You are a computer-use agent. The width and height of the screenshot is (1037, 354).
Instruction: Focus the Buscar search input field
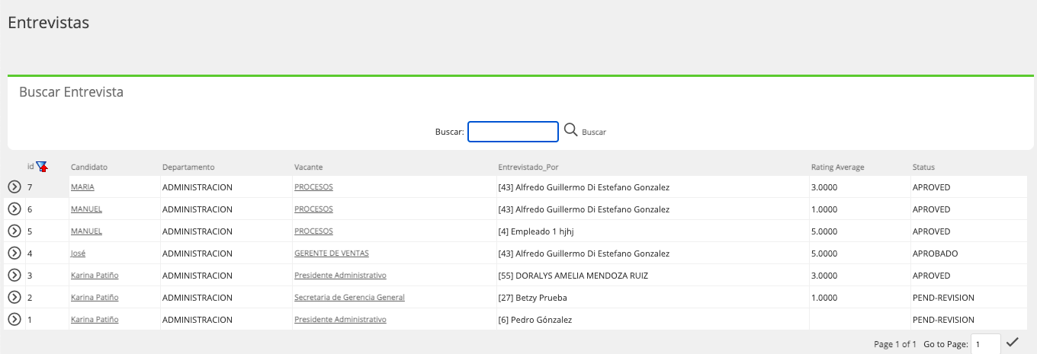pyautogui.click(x=513, y=132)
